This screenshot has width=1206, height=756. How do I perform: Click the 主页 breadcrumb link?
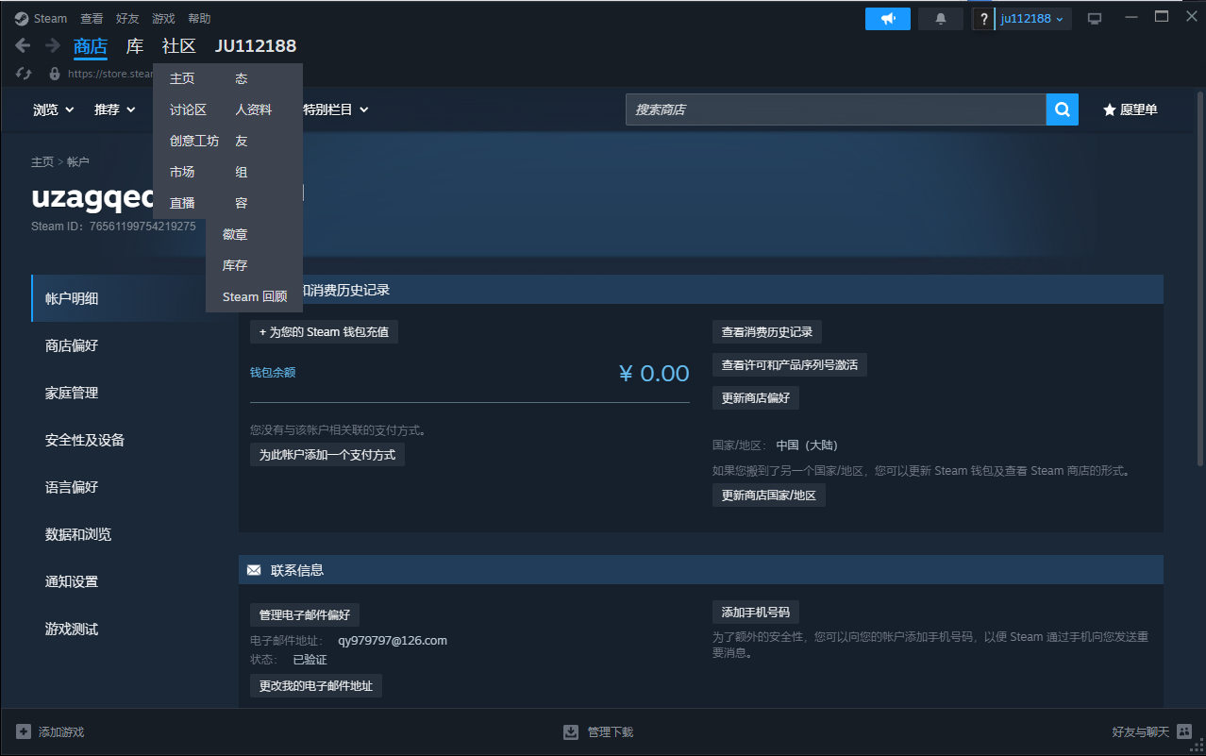42,162
